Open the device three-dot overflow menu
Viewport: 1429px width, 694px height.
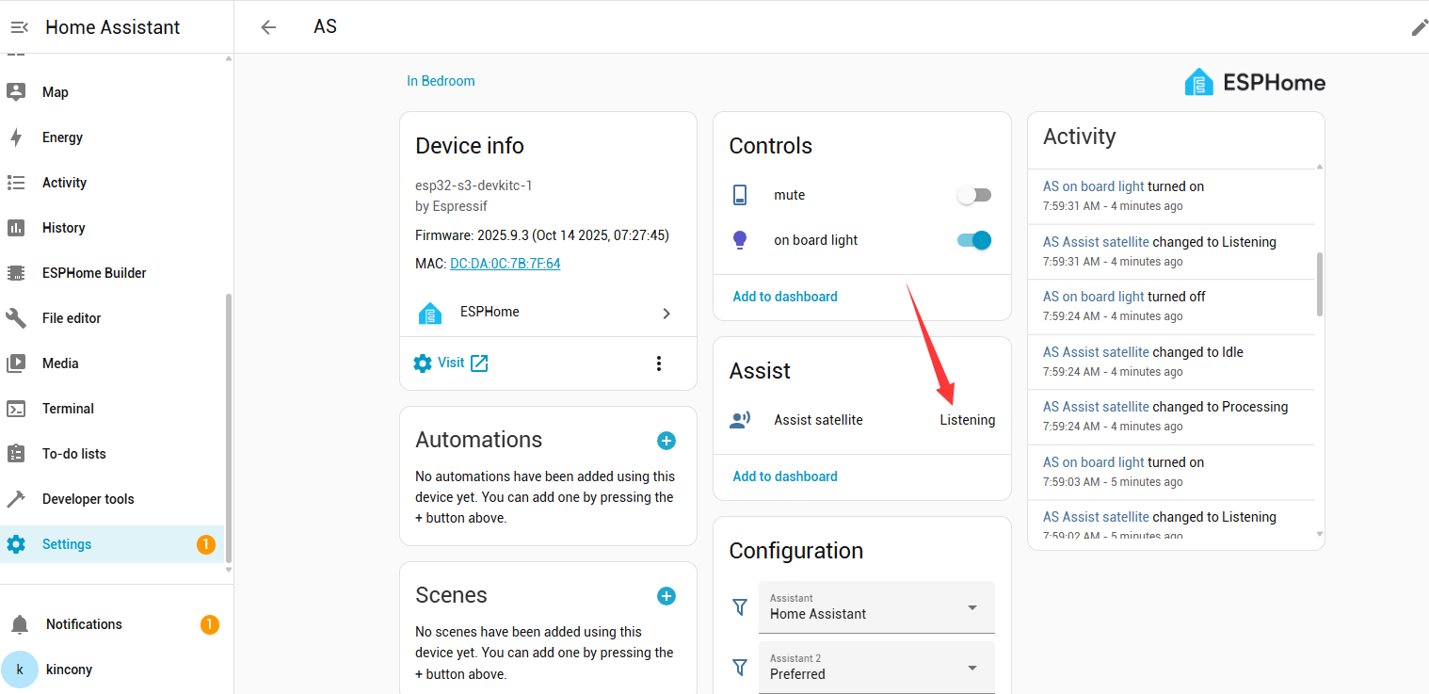tap(659, 363)
